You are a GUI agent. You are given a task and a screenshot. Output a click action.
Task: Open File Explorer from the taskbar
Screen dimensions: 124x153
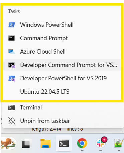[45, 143]
